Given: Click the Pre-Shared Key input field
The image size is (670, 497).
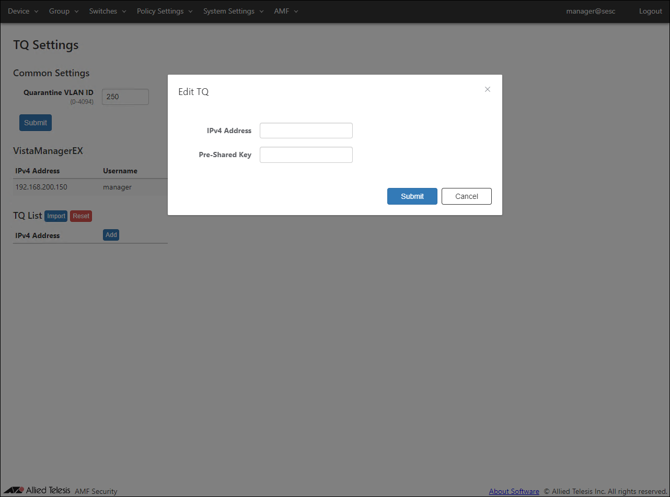Looking at the screenshot, I should coord(306,155).
